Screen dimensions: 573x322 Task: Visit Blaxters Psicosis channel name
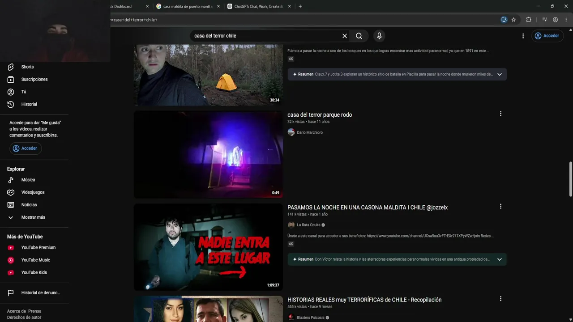(310, 318)
